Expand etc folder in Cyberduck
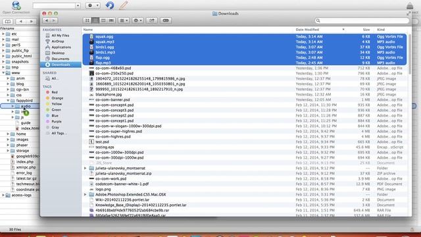This screenshot has height=237, width=421. click(3, 34)
